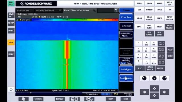Screen dimensions: 182x102
Task: Click the DISPLAY key
Action: (60, 99)
